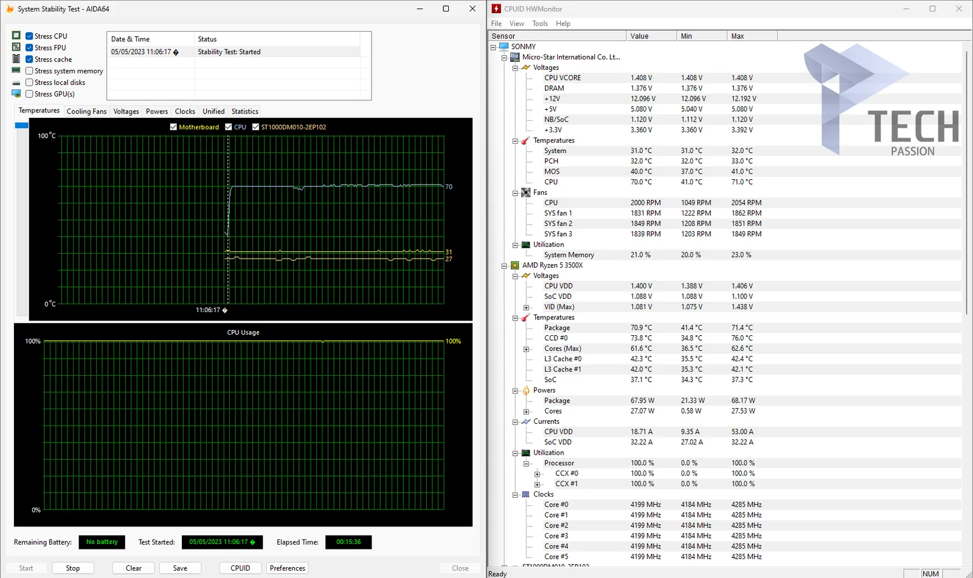Switch to the Cooling Fans tab
973x578 pixels.
point(86,111)
